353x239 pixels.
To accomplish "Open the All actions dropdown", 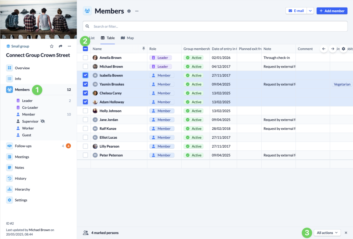I will pos(326,232).
